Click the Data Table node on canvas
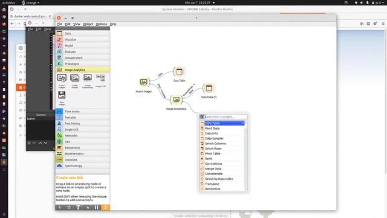 [179, 72]
